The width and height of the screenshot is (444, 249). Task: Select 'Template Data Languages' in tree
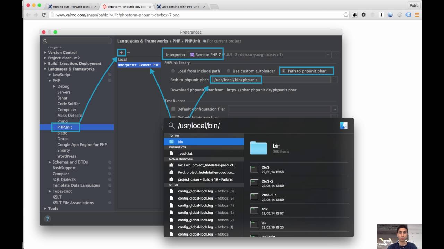pyautogui.click(x=76, y=185)
